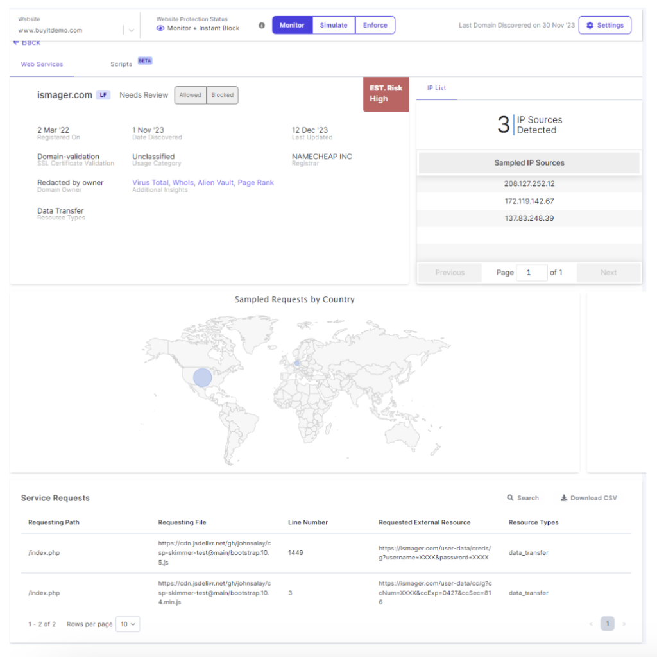The image size is (657, 657).
Task: Switch protection mode to Simulate
Action: coord(334,25)
